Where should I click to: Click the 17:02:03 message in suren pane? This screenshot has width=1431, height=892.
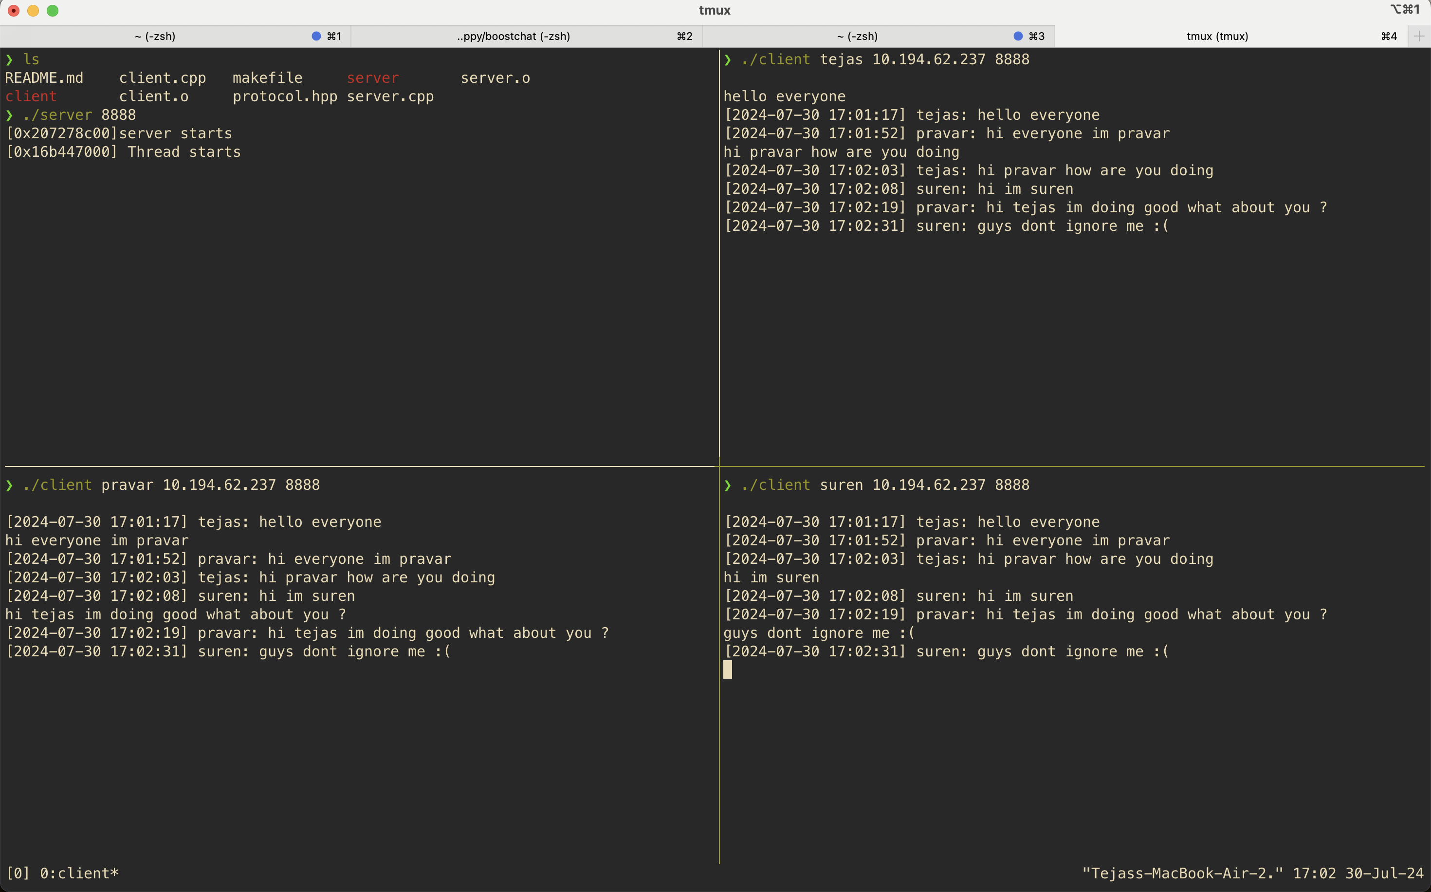[x=969, y=558]
